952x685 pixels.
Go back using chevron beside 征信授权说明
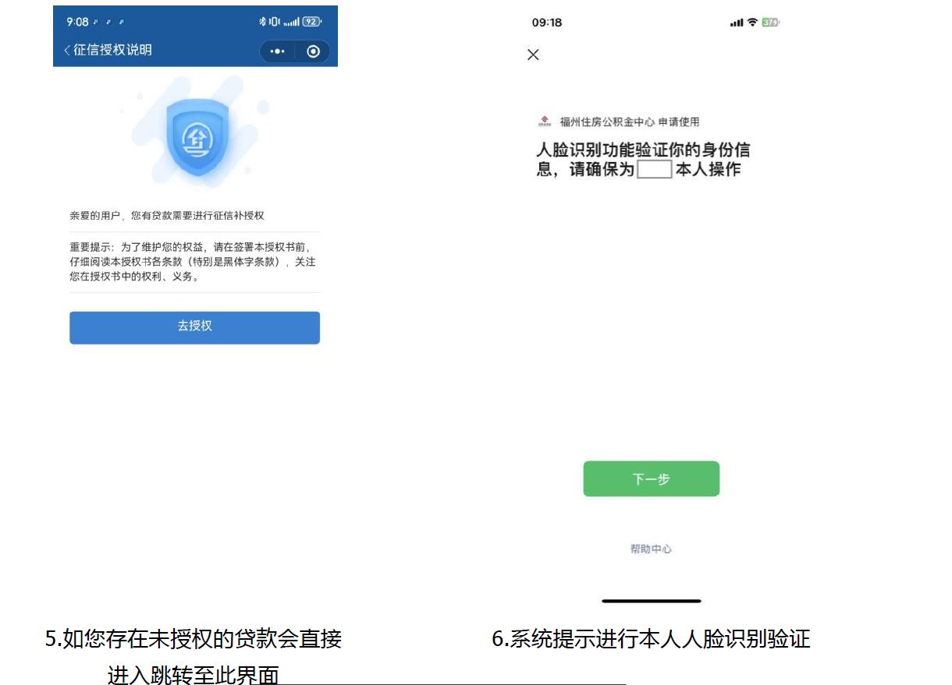67,51
